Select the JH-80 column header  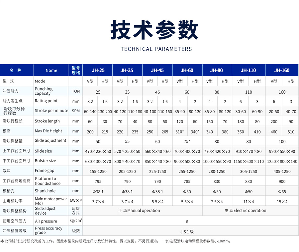tap(218, 70)
